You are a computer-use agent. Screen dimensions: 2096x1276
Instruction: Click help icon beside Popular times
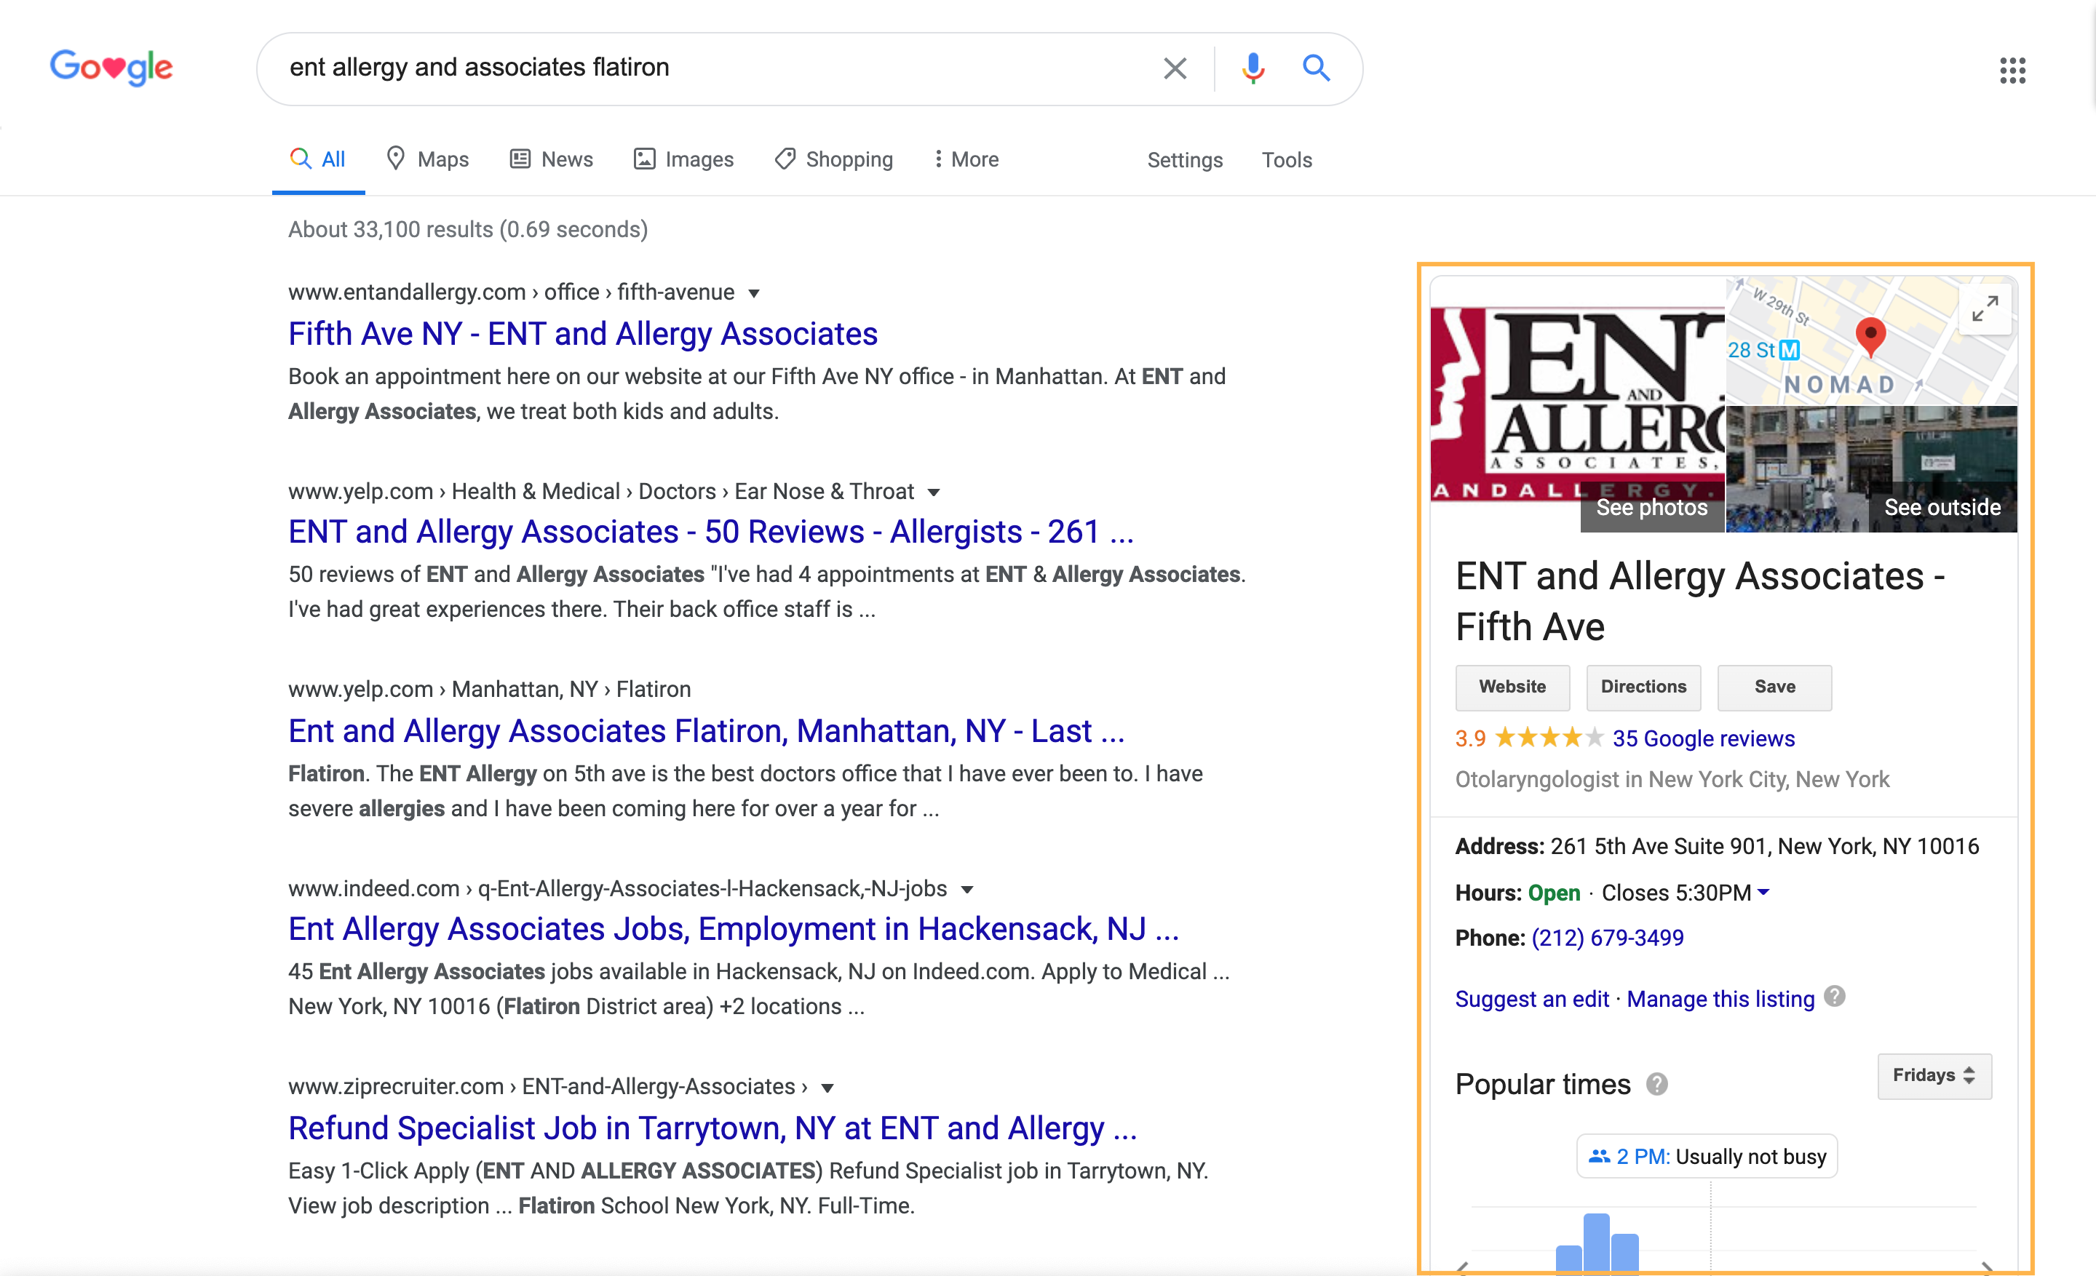tap(1656, 1084)
